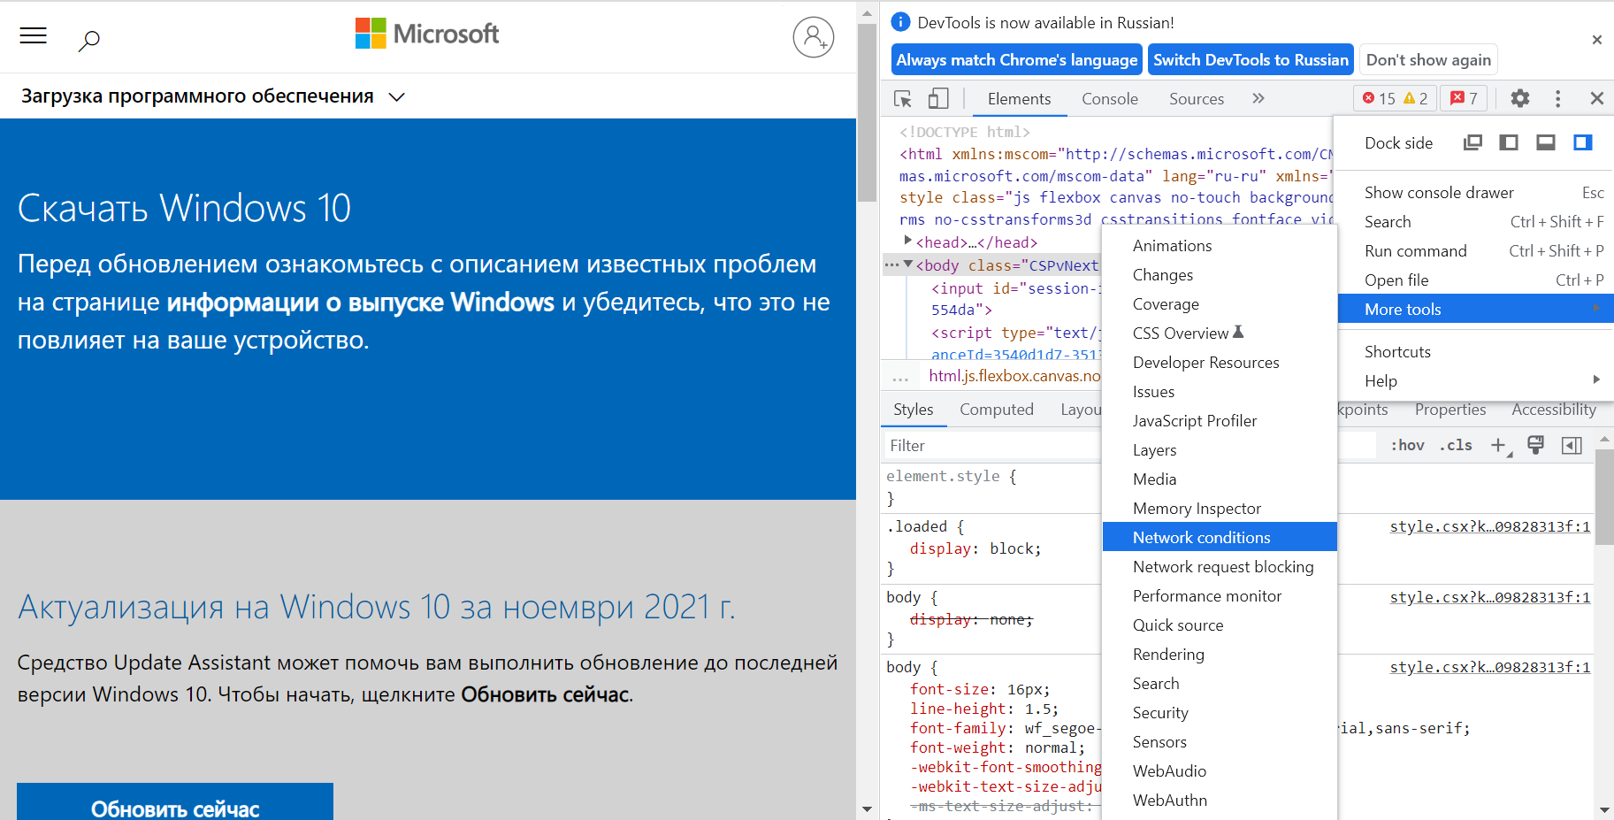Screen dimensions: 1614x820
Task: Show more DevTools tabs chevron
Action: click(x=1258, y=98)
